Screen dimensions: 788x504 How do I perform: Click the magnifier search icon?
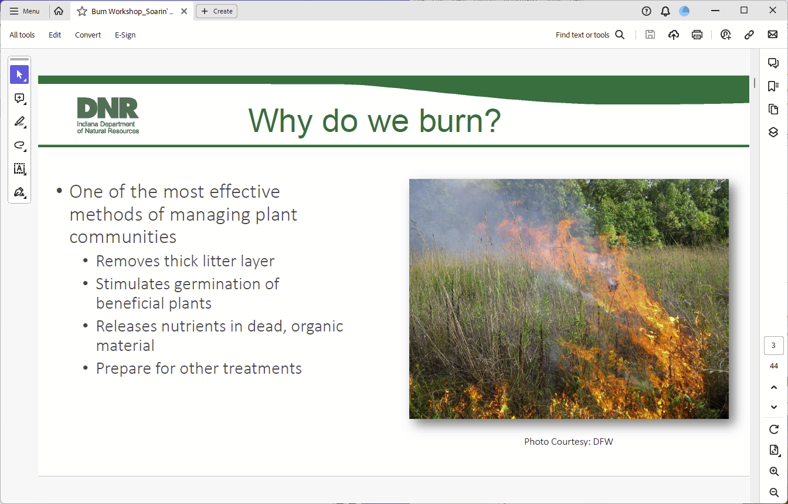pos(620,35)
